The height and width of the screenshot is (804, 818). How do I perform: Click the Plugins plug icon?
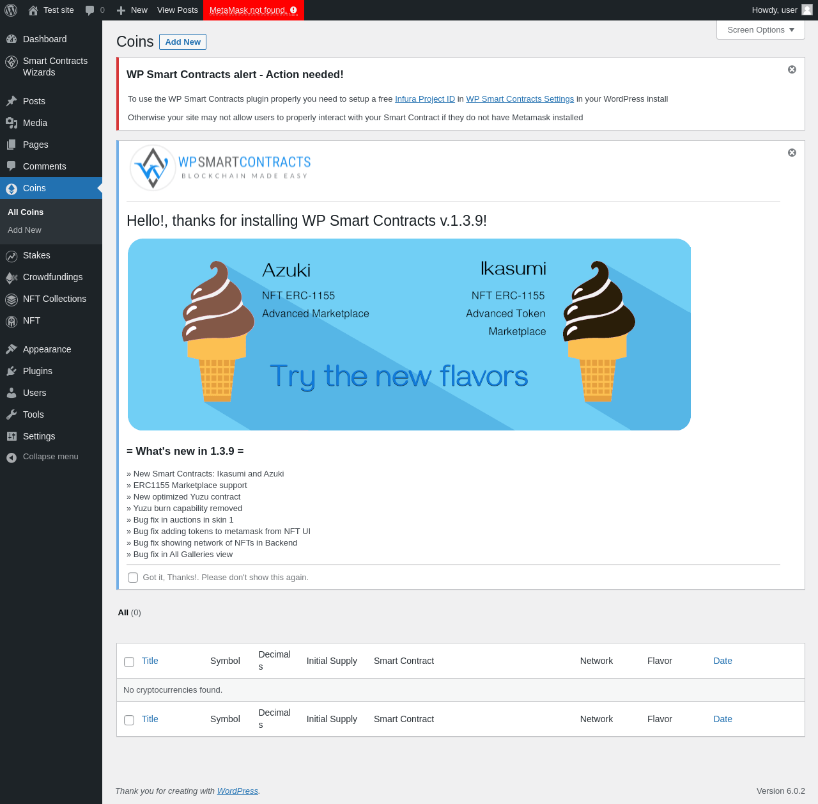(12, 371)
